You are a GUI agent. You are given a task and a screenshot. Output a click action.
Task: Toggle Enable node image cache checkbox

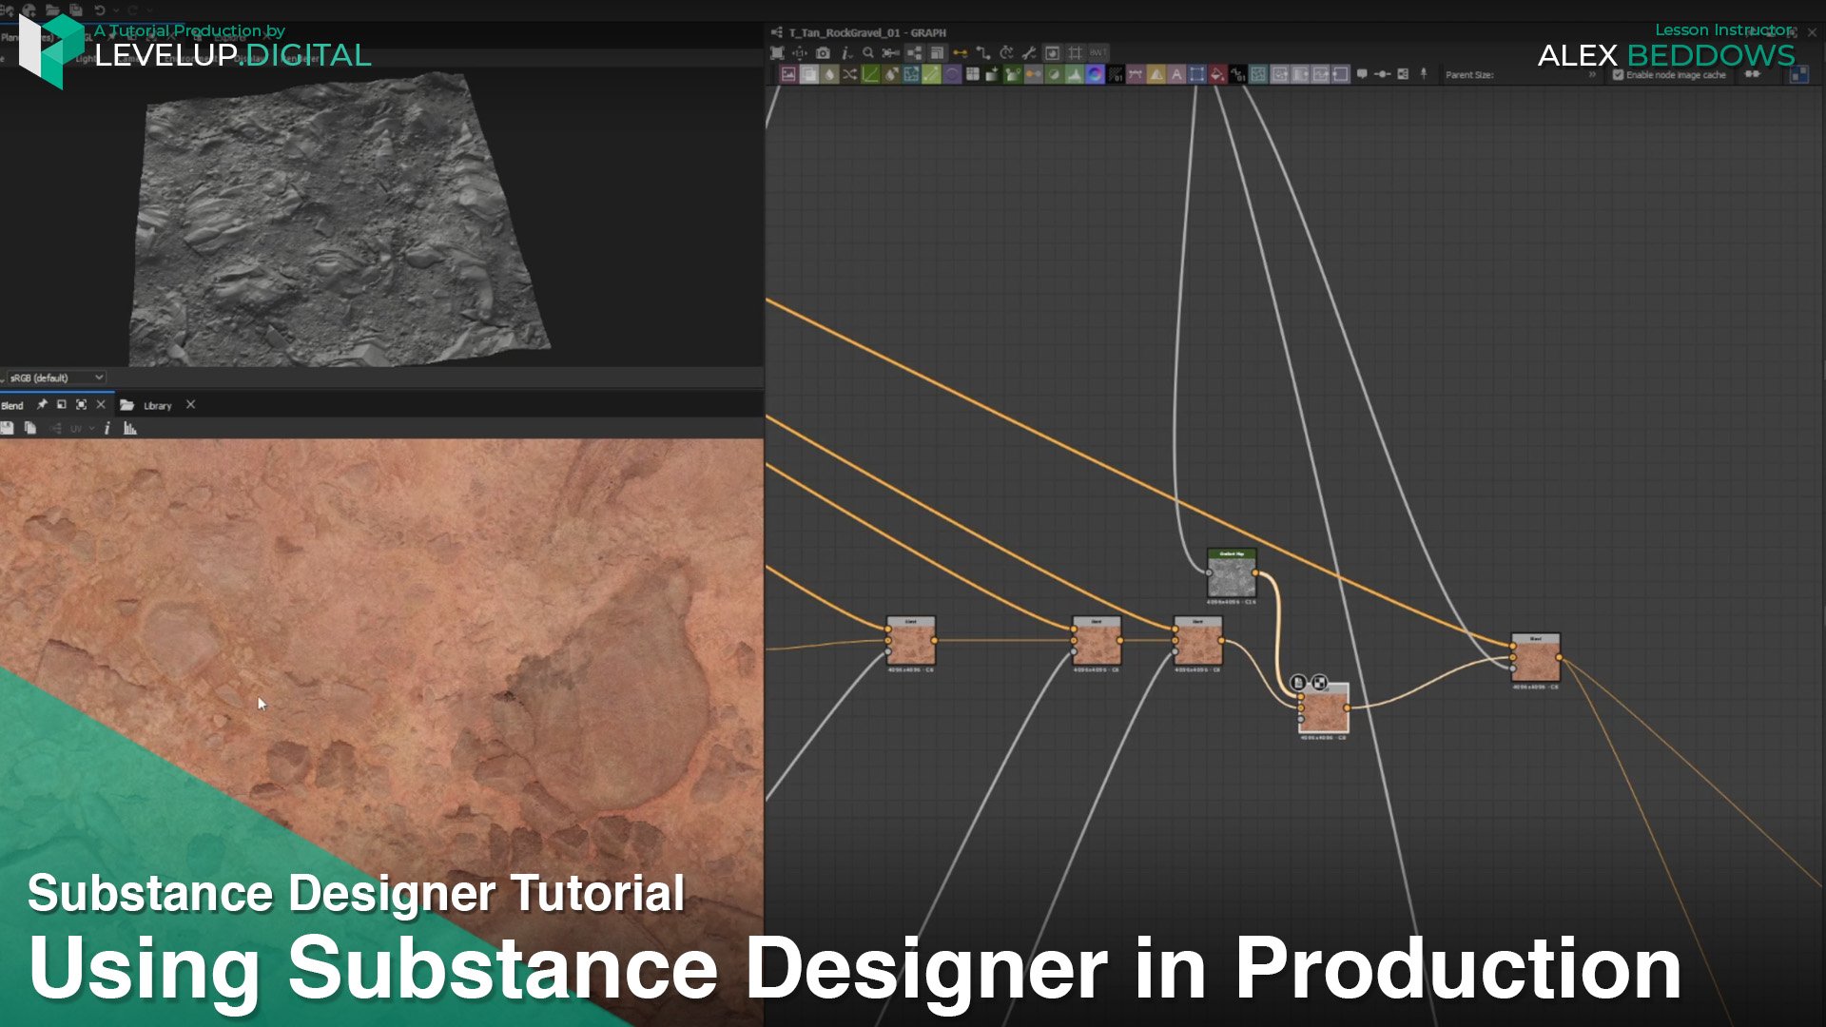tap(1618, 75)
